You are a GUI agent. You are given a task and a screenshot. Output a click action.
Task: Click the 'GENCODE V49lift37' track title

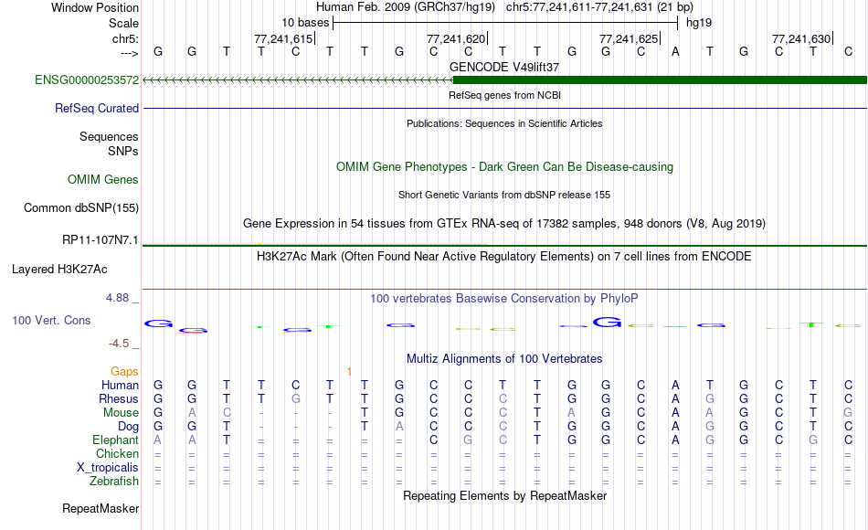tap(504, 67)
